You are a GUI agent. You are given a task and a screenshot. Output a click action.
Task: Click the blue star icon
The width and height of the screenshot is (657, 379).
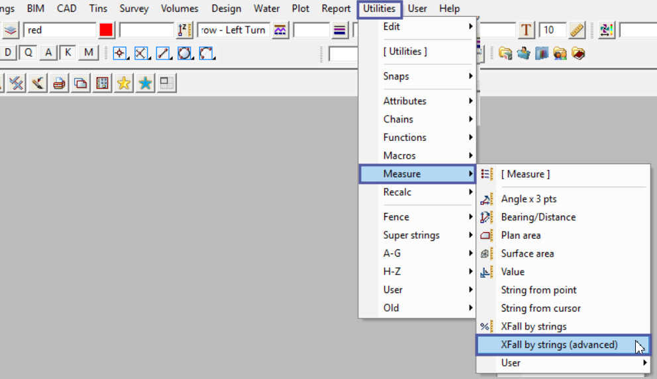coord(145,83)
